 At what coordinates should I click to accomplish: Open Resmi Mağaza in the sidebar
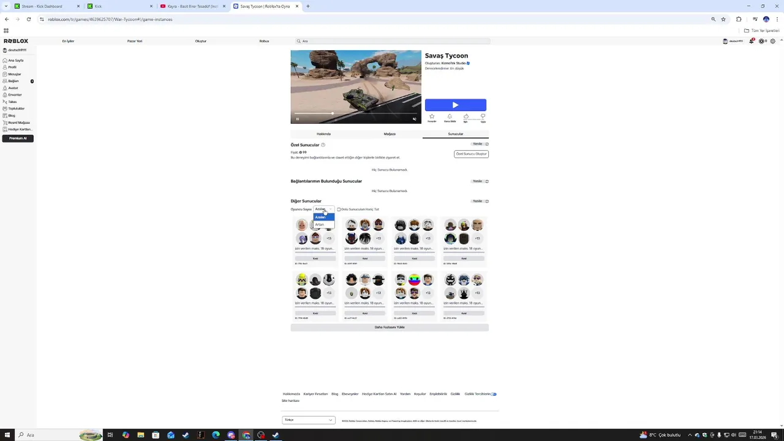17,123
